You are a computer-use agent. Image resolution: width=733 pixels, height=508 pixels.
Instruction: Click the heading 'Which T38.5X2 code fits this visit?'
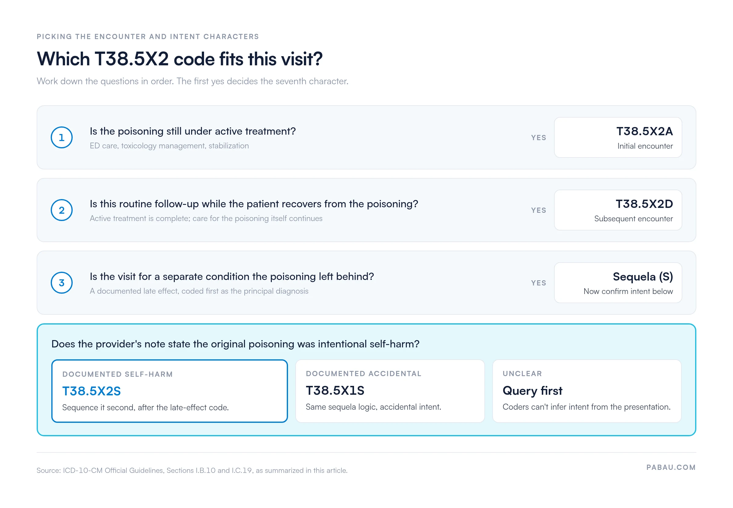(x=180, y=59)
